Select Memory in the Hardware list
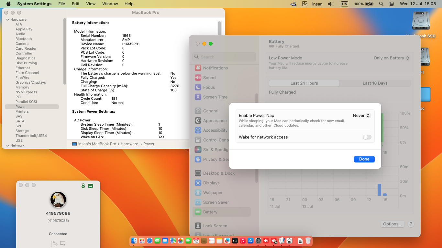This screenshot has width=442, height=248. tap(22, 87)
